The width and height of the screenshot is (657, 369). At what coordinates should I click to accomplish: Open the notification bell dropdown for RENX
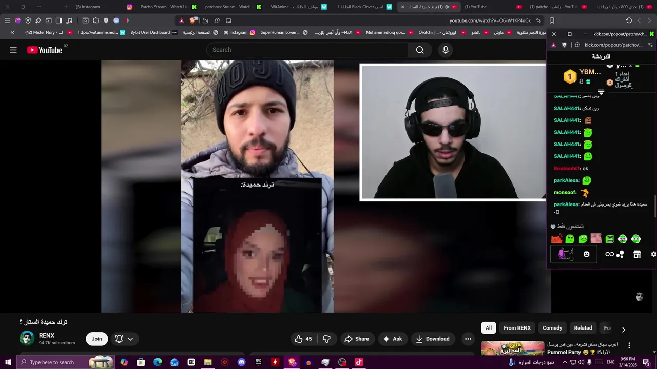click(x=124, y=339)
